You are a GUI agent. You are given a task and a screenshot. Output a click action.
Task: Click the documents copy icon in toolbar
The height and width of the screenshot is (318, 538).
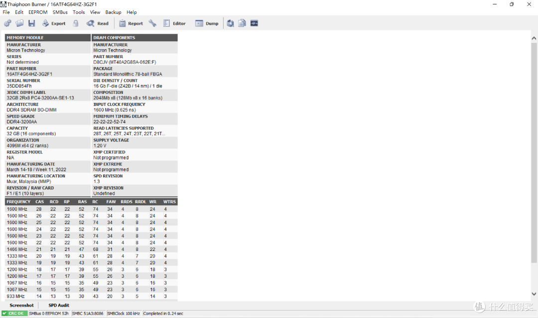(242, 23)
